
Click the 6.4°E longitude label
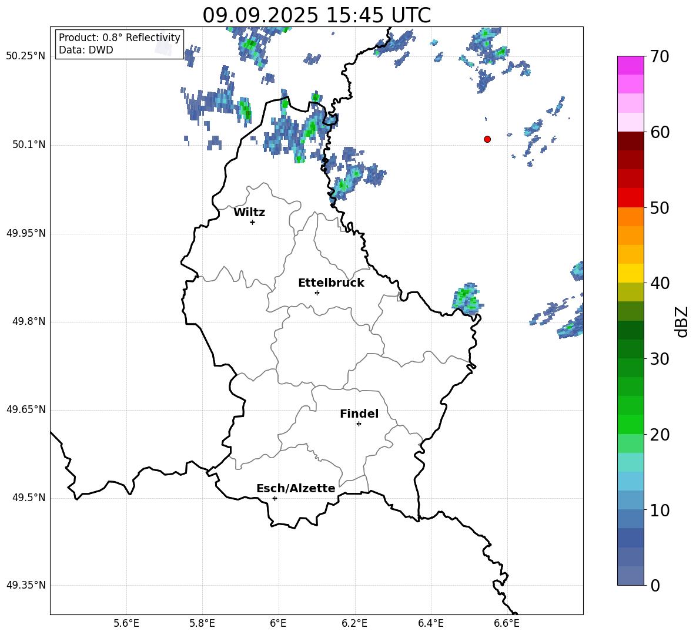coord(430,623)
